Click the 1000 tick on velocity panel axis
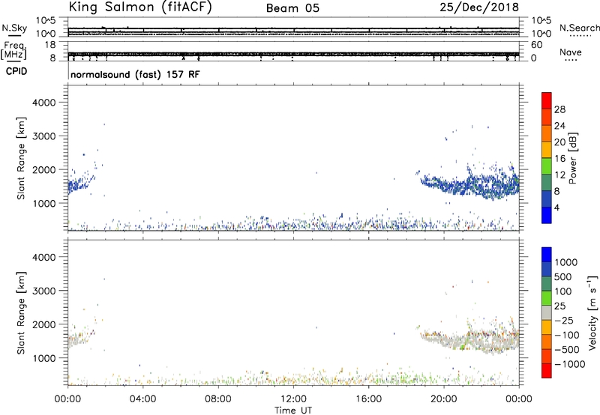Screen dimensions: 600x415 pyautogui.click(x=43, y=358)
